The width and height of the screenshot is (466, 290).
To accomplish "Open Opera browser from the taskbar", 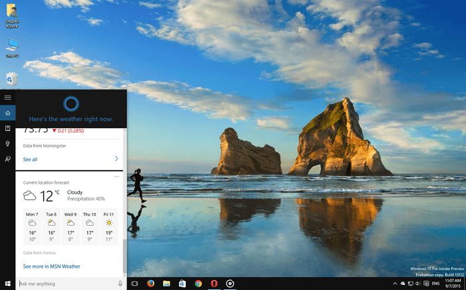I will pyautogui.click(x=214, y=283).
